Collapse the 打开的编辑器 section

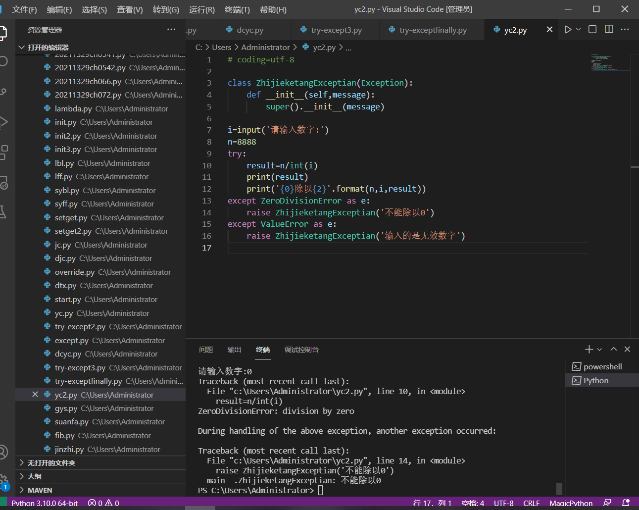(x=48, y=48)
